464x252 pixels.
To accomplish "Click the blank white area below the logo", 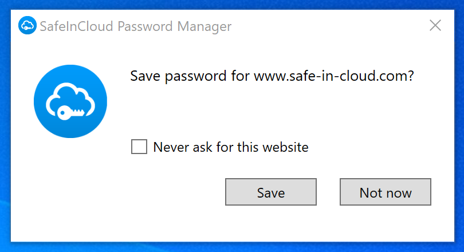I will pos(70,189).
